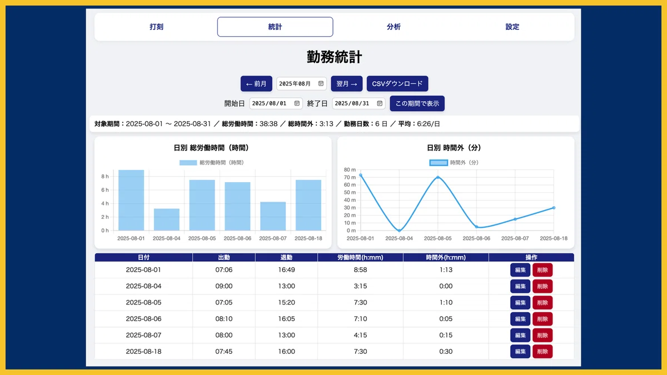
Task: Click the 時間外(h:mm) column header
Action: point(446,257)
